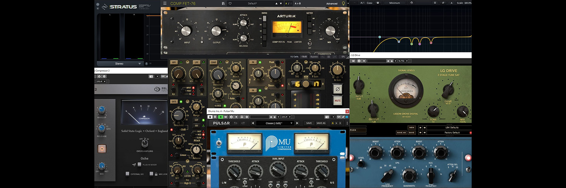The width and height of the screenshot is (566, 188).
Task: Select the magenta EQ band node on the curve
Action: click(420, 44)
